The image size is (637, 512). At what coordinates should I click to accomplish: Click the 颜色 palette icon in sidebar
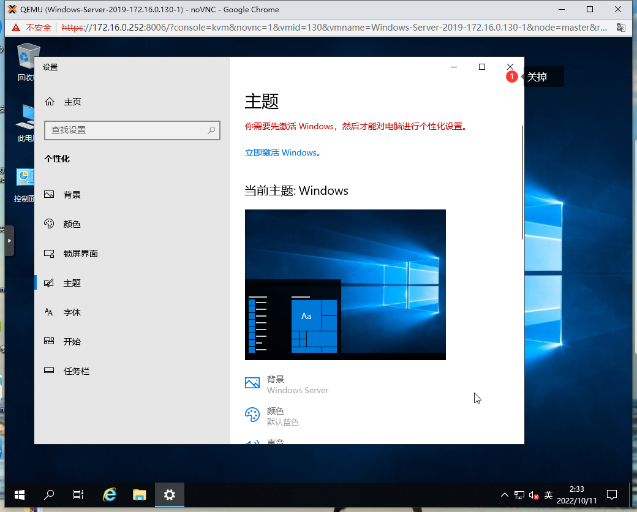click(49, 224)
